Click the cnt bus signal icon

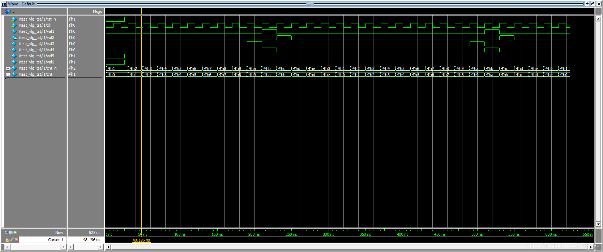[14, 74]
